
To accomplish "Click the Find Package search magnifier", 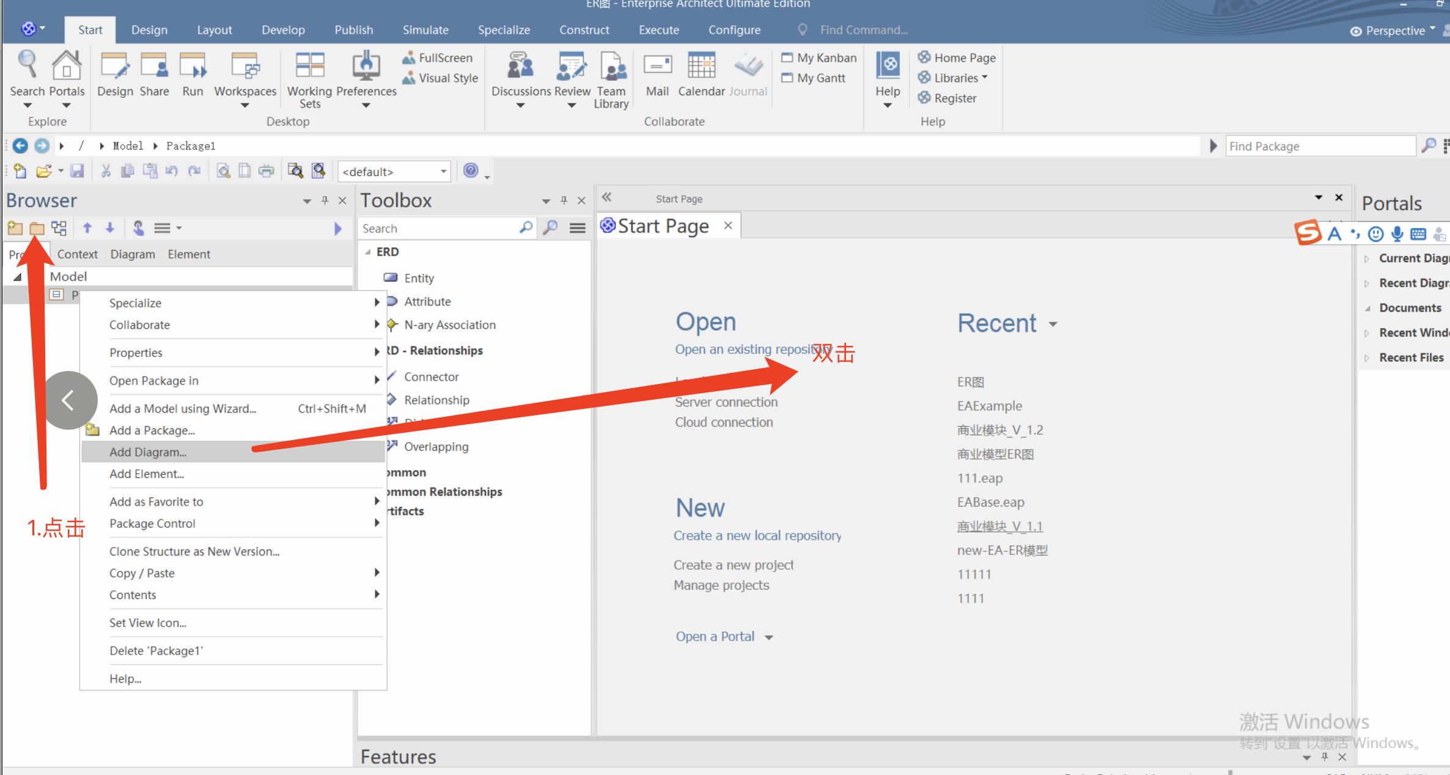I will click(x=1429, y=145).
